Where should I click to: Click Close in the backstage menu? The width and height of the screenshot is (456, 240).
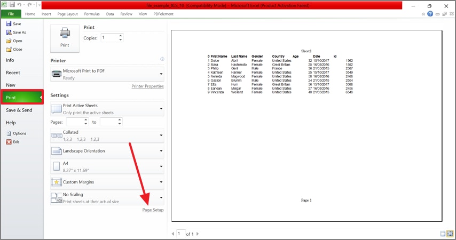coord(14,50)
